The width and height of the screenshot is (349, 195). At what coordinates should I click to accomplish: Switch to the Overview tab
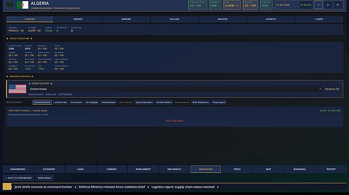[x=29, y=19]
